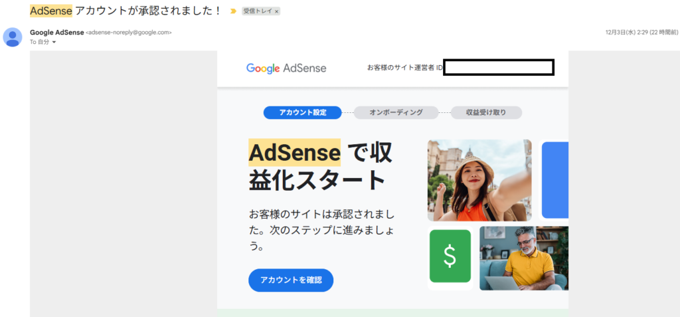Select the アカウント設定 step pill

tap(302, 112)
